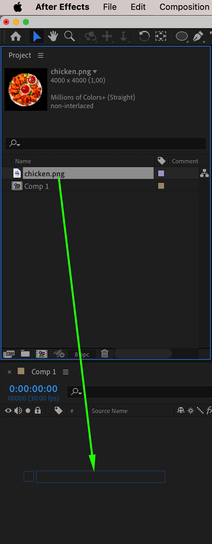Open the chicken.png dropdown arrow
The width and height of the screenshot is (212, 544).
tap(95, 72)
